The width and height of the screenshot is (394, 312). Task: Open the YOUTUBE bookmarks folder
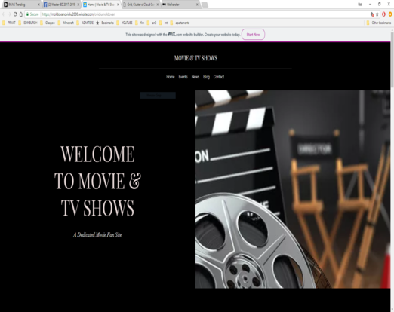coord(125,23)
